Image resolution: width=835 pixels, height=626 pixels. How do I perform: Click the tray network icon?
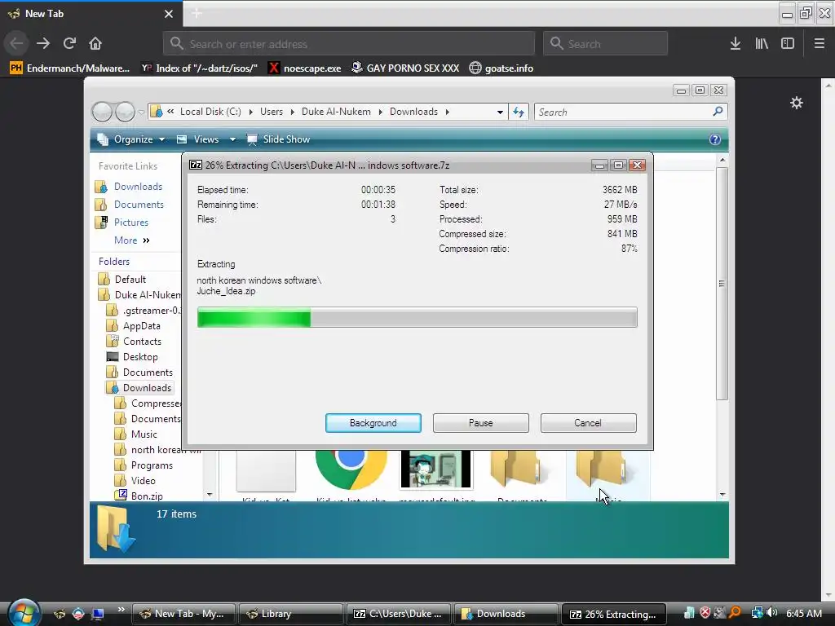(x=757, y=613)
